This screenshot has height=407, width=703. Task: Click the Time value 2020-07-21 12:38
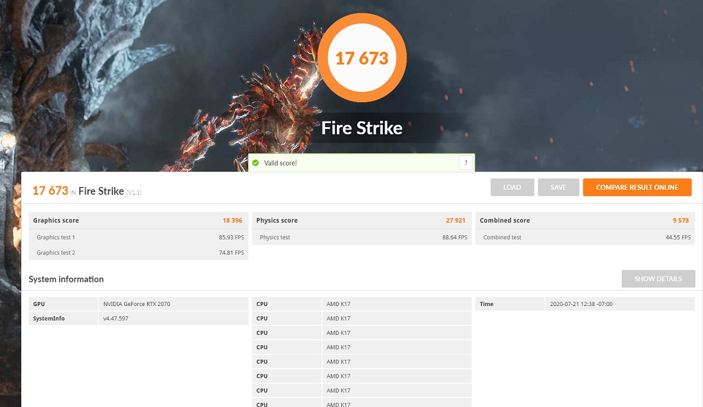point(581,304)
